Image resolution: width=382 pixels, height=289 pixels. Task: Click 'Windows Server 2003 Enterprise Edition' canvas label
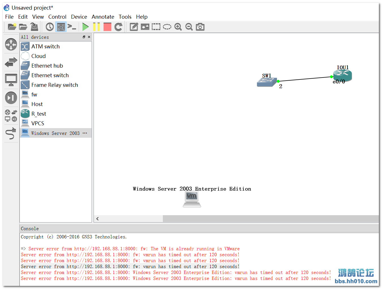pos(192,189)
